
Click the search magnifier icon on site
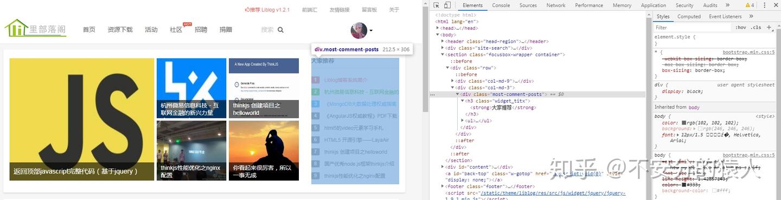[x=280, y=30]
